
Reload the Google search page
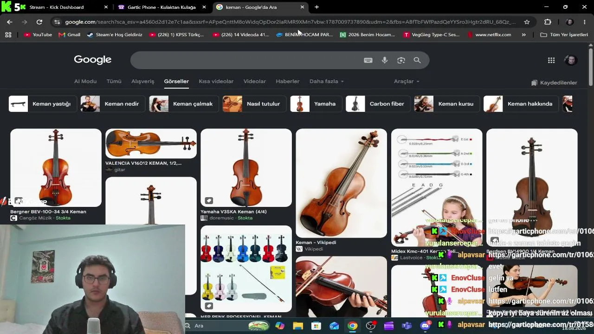39,22
